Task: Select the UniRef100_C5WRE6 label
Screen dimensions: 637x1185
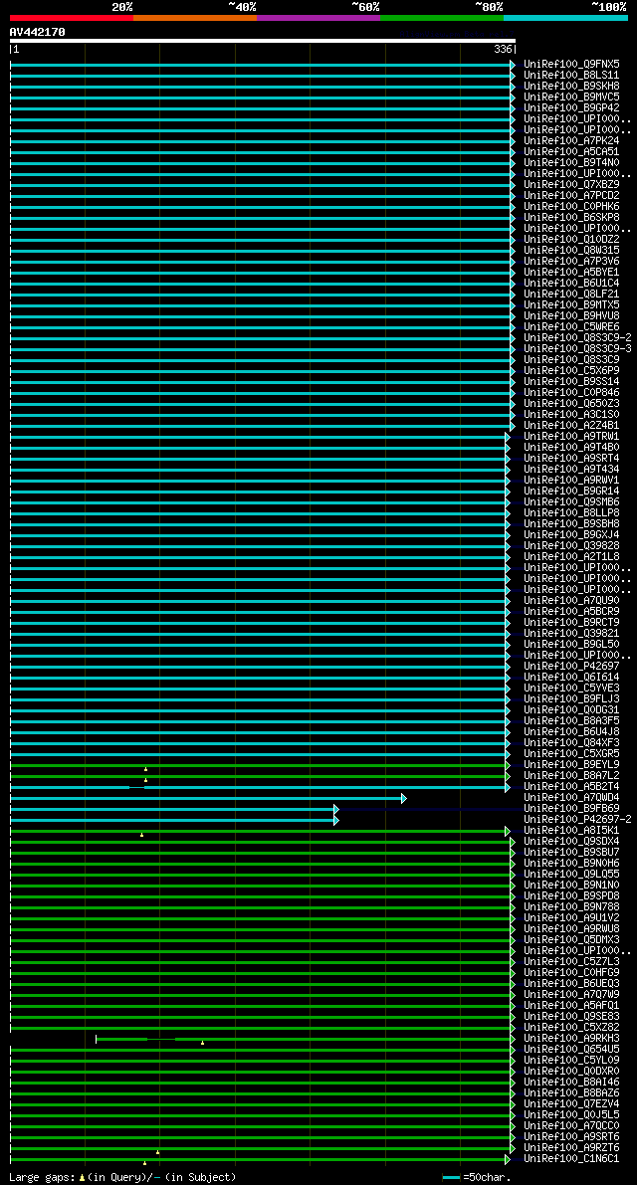Action: (x=571, y=326)
